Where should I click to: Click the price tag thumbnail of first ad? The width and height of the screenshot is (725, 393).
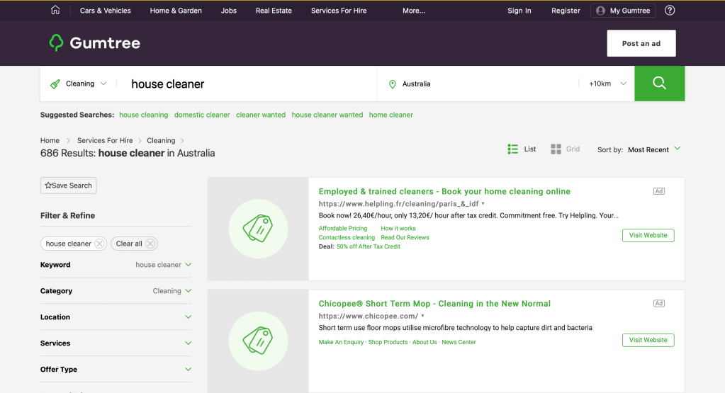pos(258,229)
